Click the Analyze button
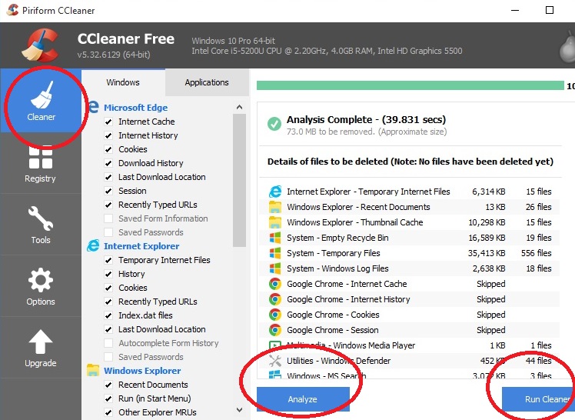The height and width of the screenshot is (420, 575). coord(303,399)
